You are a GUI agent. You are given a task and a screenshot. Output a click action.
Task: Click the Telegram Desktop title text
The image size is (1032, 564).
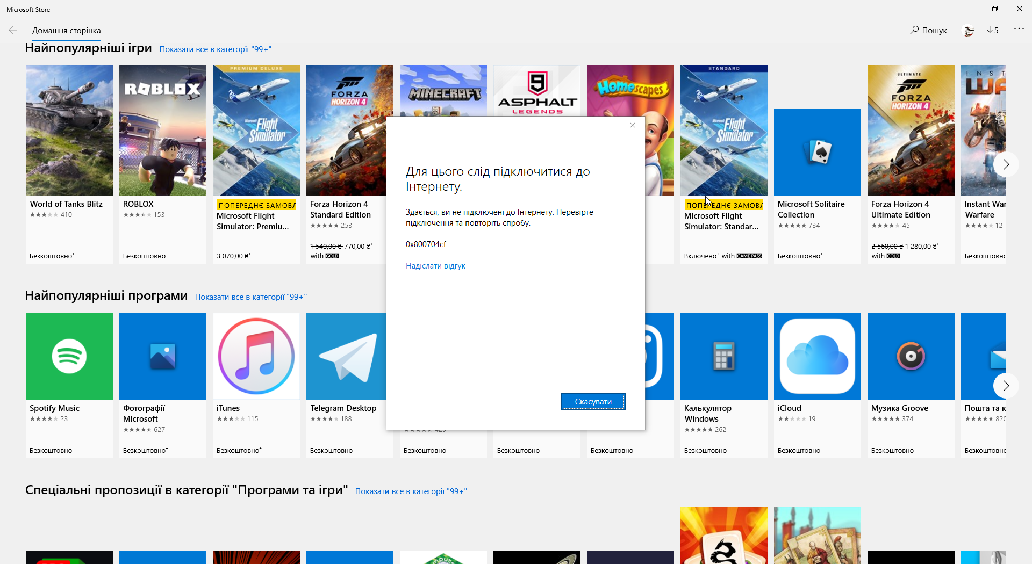343,408
